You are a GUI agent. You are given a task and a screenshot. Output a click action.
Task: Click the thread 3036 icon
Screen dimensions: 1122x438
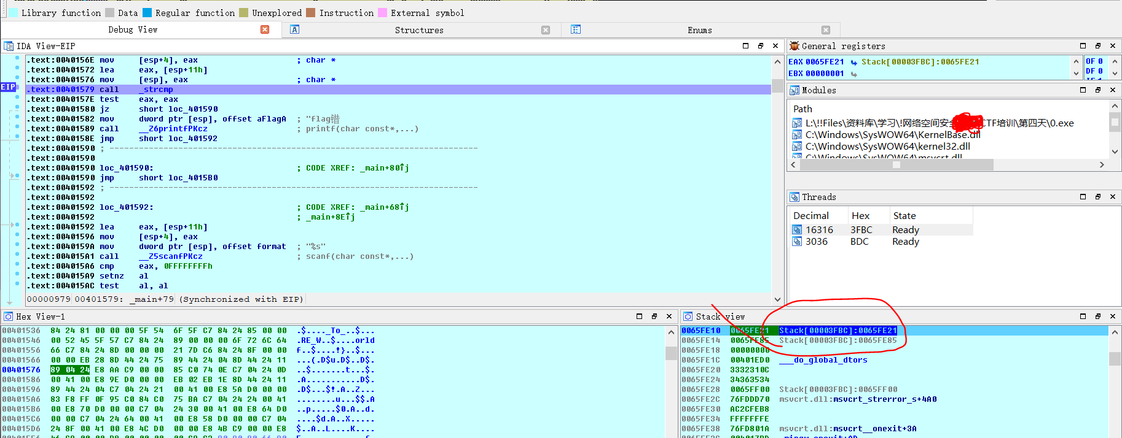point(797,242)
